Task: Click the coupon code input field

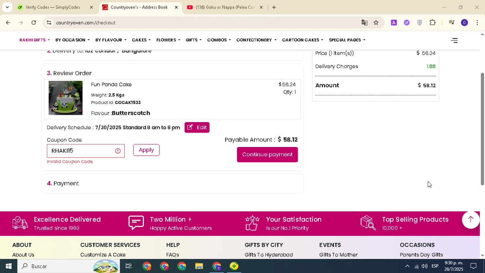Action: 86,151
